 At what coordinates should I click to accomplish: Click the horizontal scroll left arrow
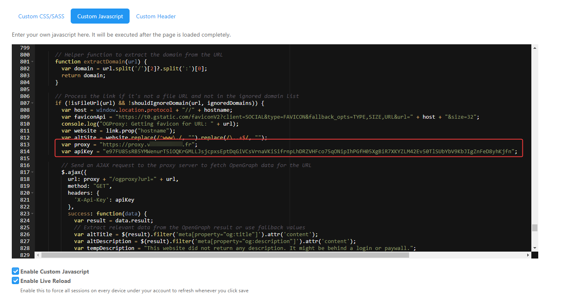coord(38,255)
